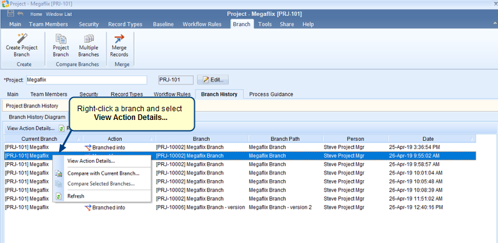The image size is (498, 243).
Task: Select the row dated 26-Apr-19 9:58:57 AM
Action: point(240,164)
